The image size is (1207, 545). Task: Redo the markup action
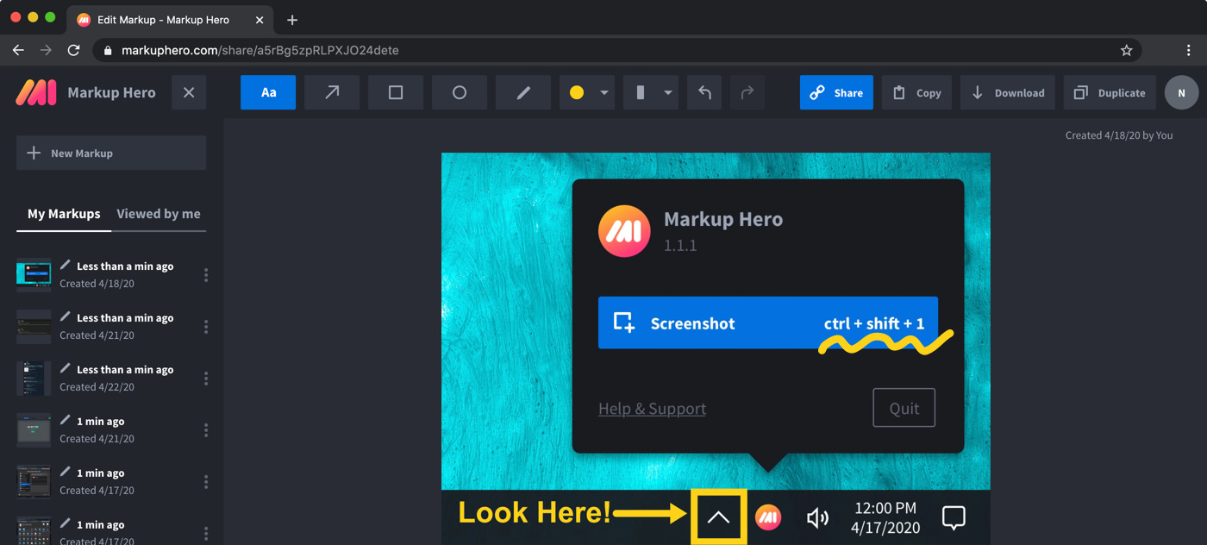pos(747,92)
